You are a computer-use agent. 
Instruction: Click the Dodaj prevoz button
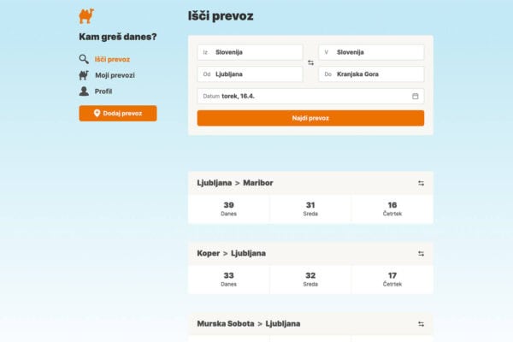[x=118, y=113]
